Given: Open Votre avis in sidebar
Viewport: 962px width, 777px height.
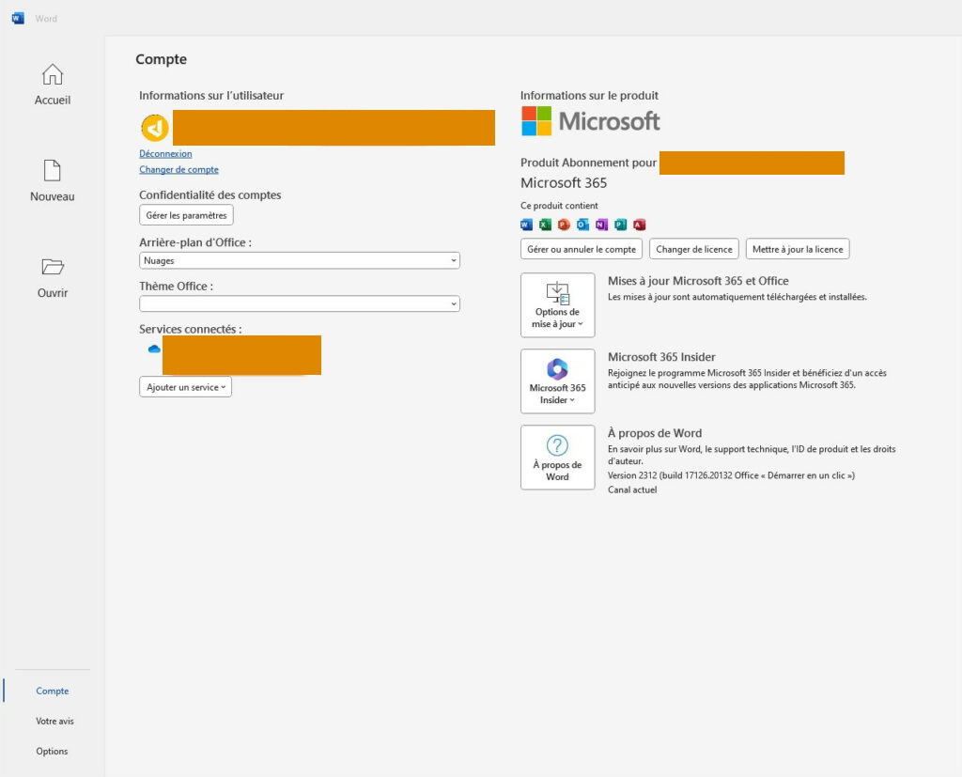Looking at the screenshot, I should pos(54,721).
